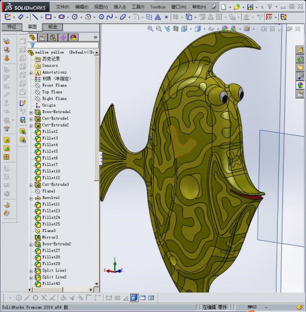Image resolution: width=306 pixels, height=312 pixels.
Task: Switch to the 钣金 tab
Action: [x=53, y=27]
